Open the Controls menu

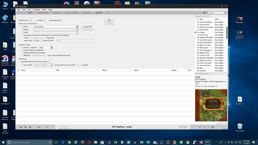coord(37,10)
